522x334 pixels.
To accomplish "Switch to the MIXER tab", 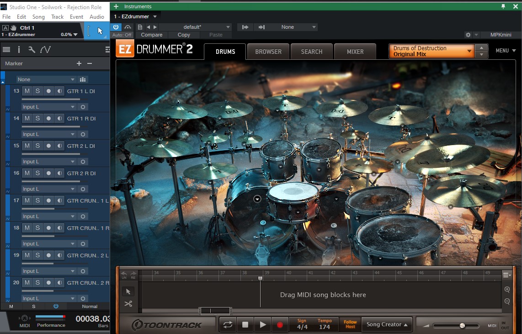I will pyautogui.click(x=355, y=52).
